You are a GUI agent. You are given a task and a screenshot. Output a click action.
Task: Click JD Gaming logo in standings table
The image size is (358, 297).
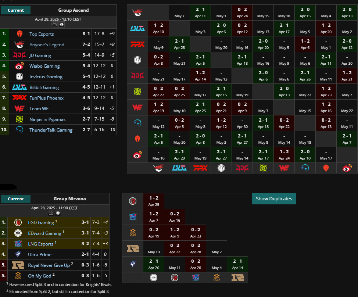(19, 55)
